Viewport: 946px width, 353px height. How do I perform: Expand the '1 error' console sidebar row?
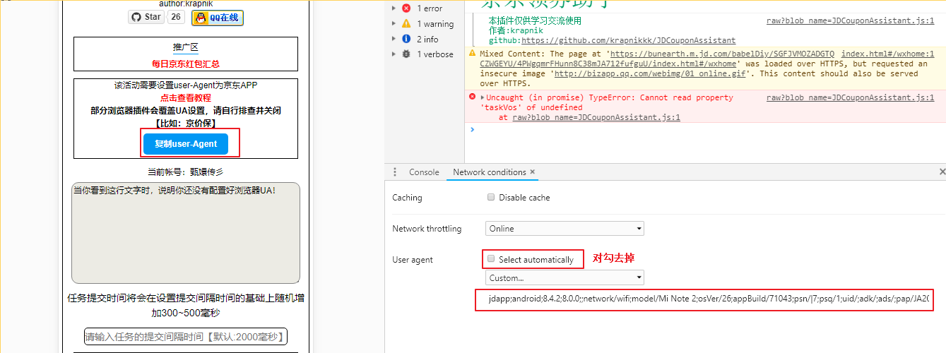point(422,8)
